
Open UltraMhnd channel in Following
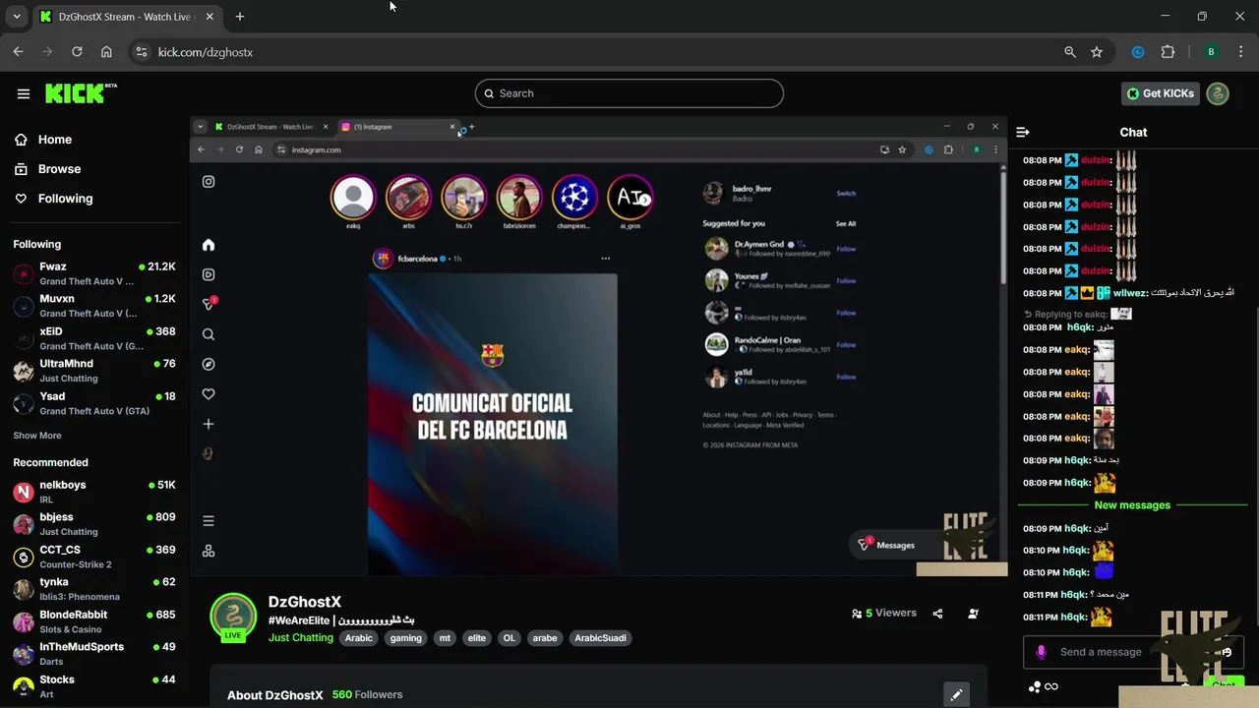point(95,371)
